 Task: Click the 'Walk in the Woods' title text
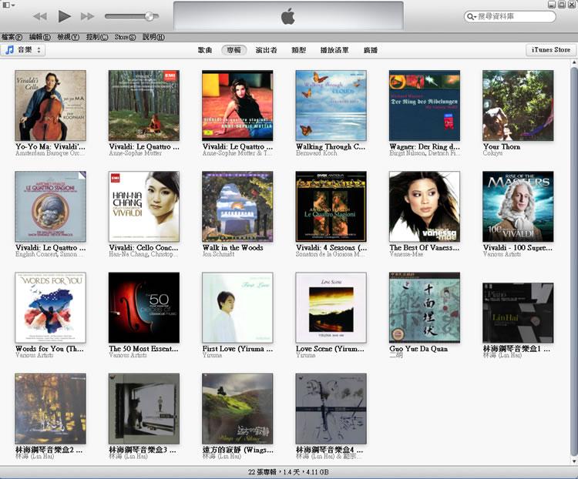(x=233, y=248)
